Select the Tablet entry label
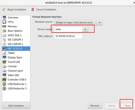This screenshot has width=135, height=110. 11,53
